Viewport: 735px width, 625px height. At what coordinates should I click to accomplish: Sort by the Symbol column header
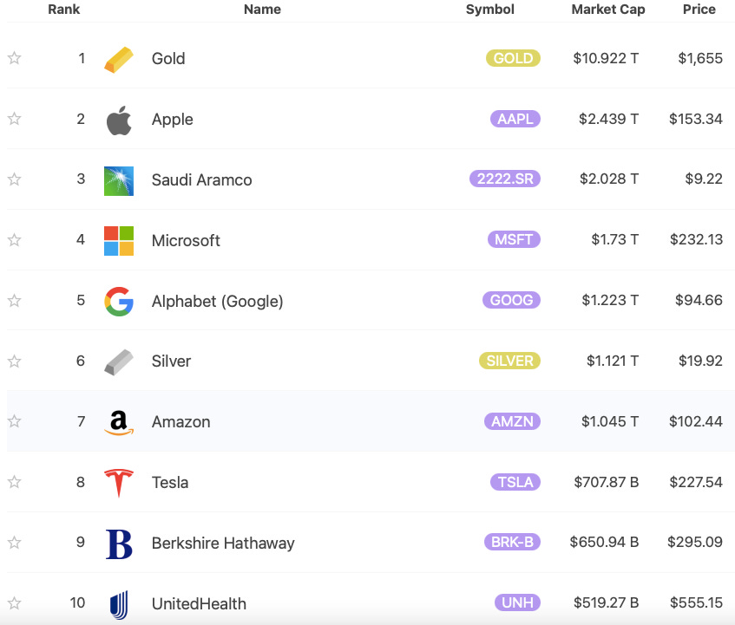[489, 10]
